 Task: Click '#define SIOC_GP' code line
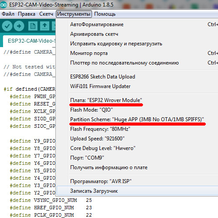coord(33,126)
